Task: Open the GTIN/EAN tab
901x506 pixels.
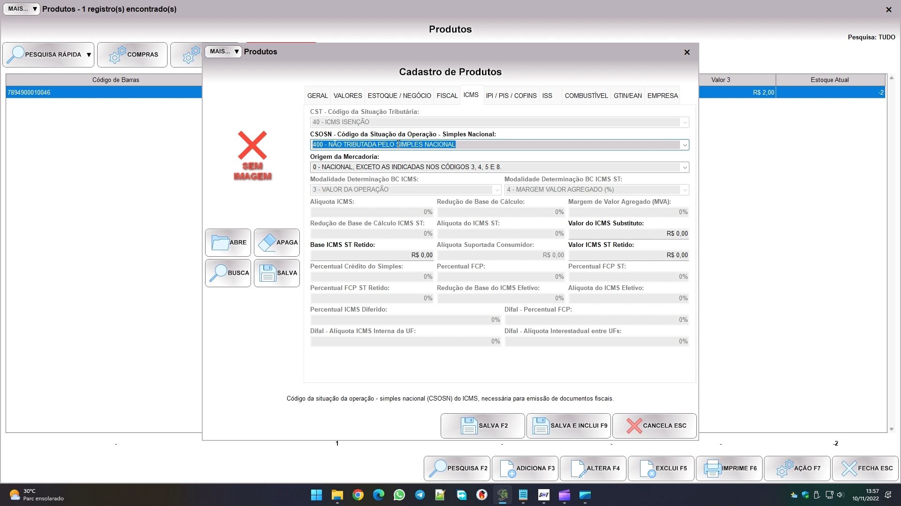Action: pos(627,96)
